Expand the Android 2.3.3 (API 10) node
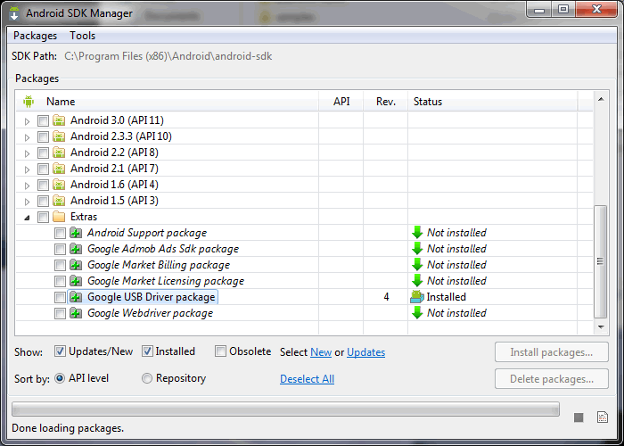This screenshot has width=624, height=446. [27, 137]
